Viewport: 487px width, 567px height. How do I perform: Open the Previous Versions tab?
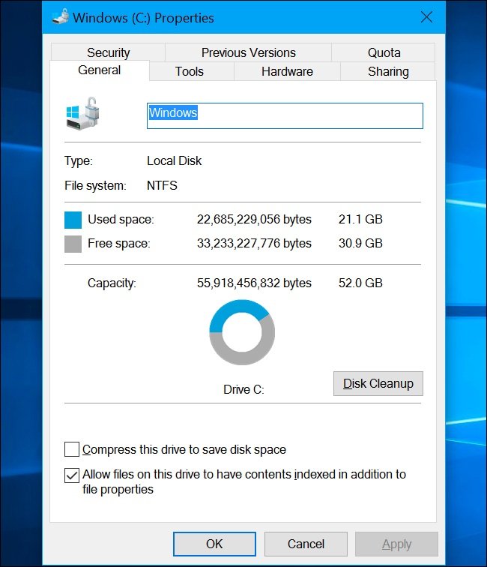click(x=248, y=52)
